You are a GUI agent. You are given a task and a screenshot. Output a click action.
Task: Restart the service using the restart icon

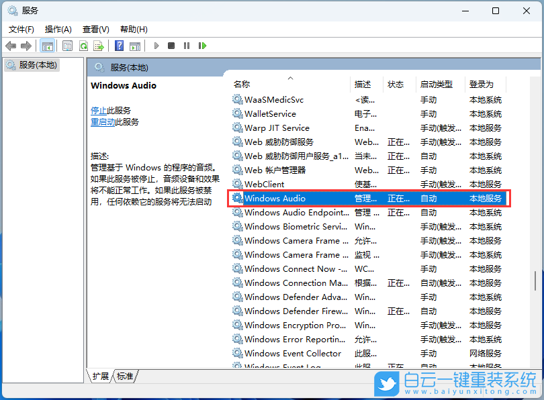(x=203, y=46)
